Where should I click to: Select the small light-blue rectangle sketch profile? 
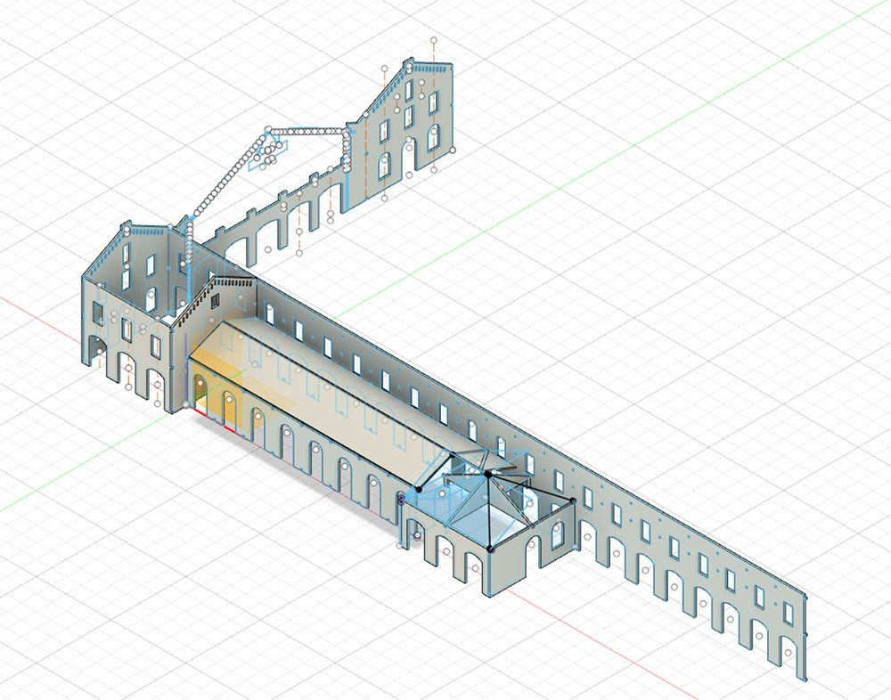coord(268,155)
